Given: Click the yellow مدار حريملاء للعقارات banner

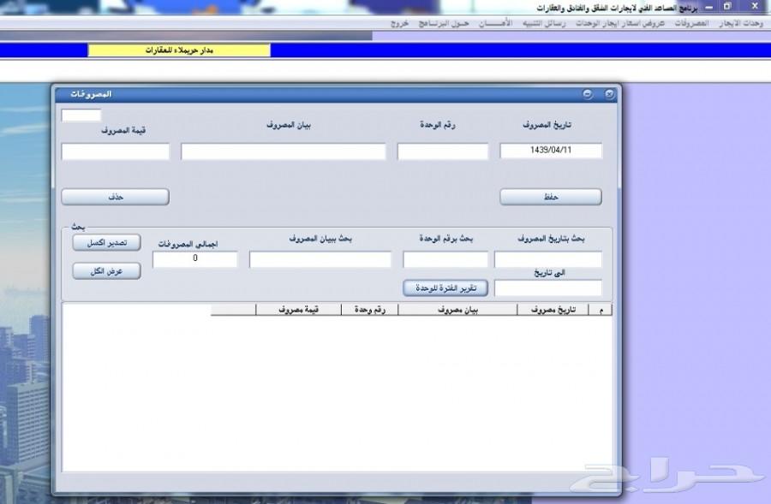Looking at the screenshot, I should tap(179, 50).
